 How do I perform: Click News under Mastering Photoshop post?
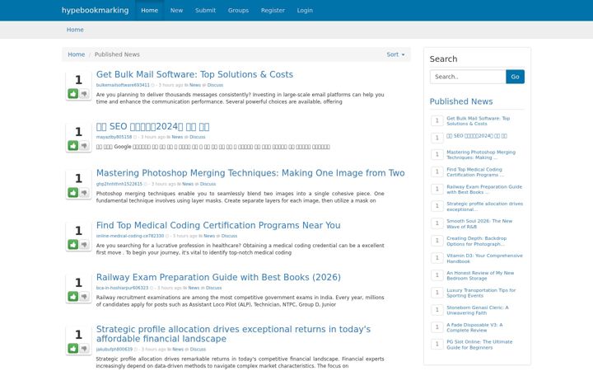coord(188,184)
